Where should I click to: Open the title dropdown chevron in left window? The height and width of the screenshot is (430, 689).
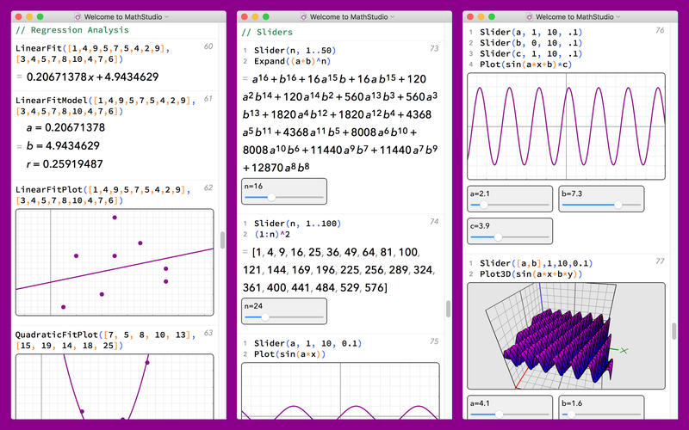click(x=166, y=17)
